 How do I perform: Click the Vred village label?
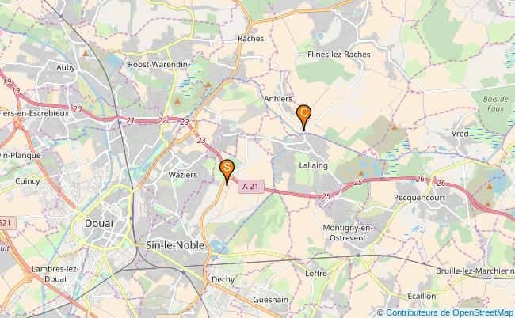tap(460, 134)
